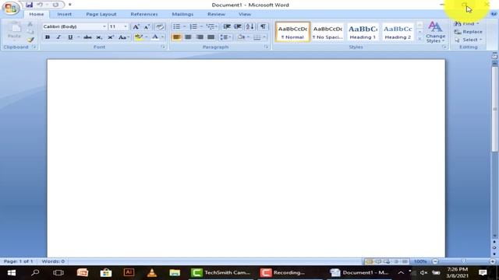Click the Shading paint bucket icon
The width and height of the screenshot is (499, 280).
click(241, 37)
